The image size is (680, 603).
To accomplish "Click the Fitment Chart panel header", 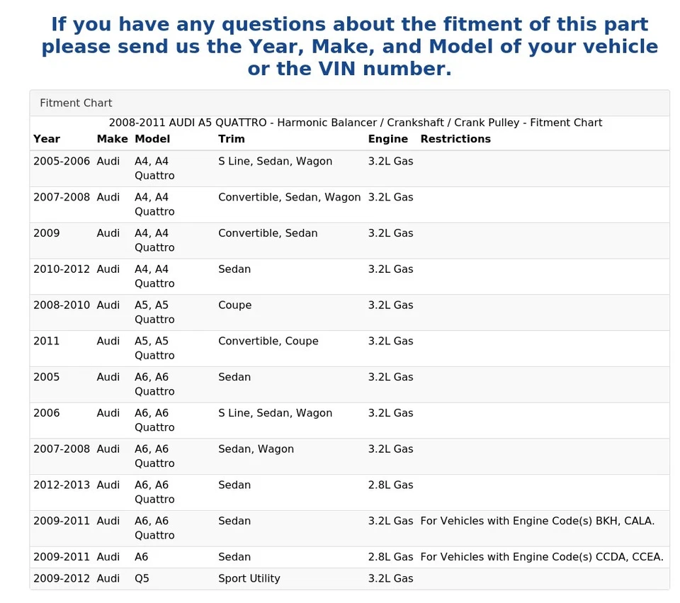I will click(x=349, y=103).
